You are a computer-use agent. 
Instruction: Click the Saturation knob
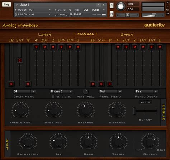[x=28, y=142]
